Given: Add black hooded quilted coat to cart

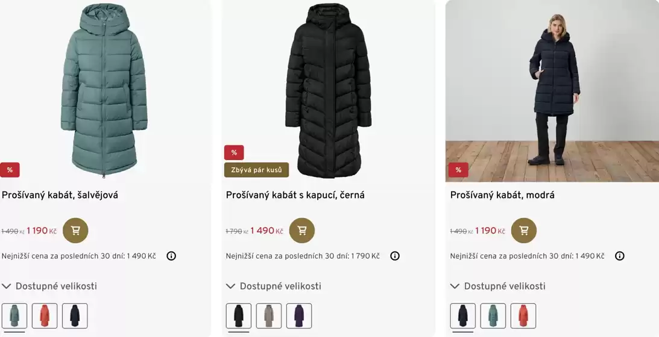Looking at the screenshot, I should (x=302, y=230).
